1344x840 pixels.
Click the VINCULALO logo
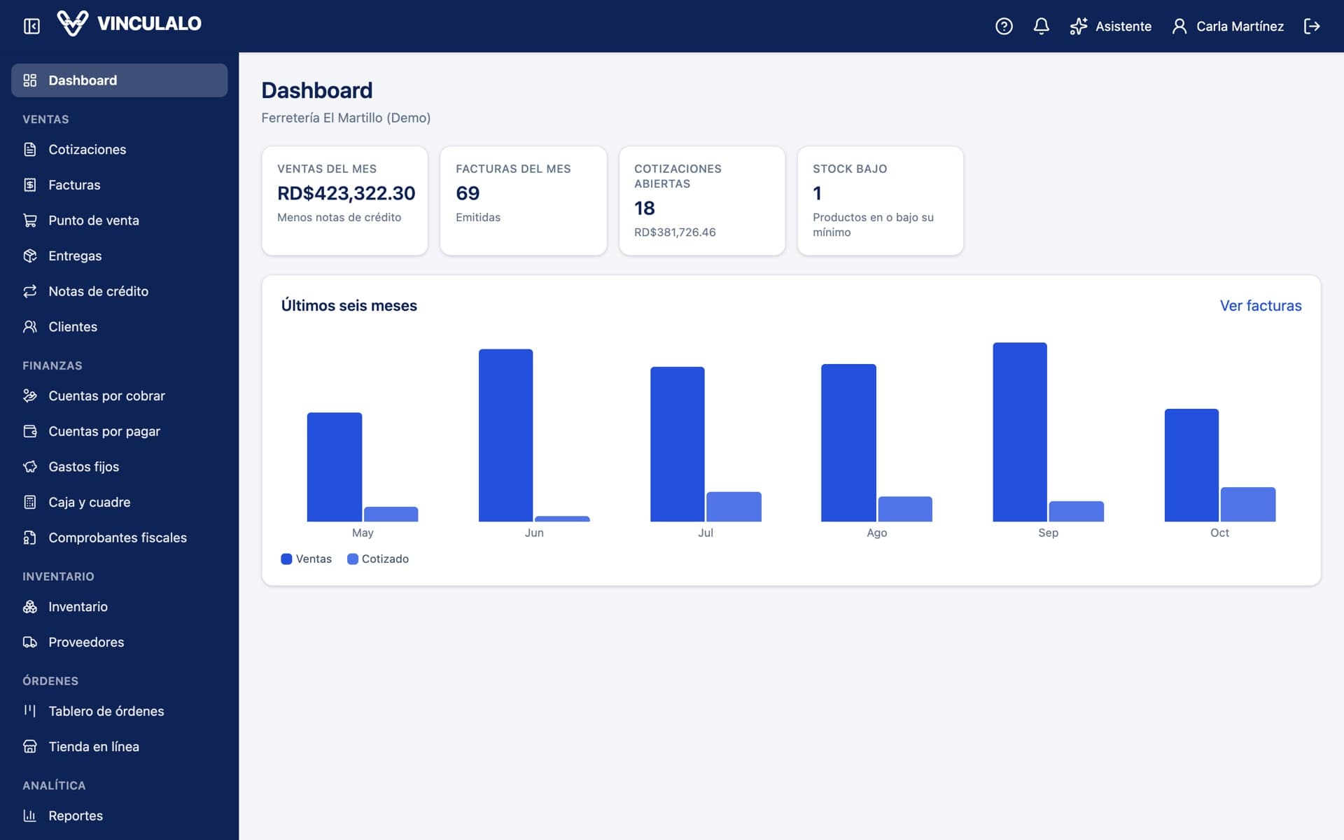[x=129, y=23]
